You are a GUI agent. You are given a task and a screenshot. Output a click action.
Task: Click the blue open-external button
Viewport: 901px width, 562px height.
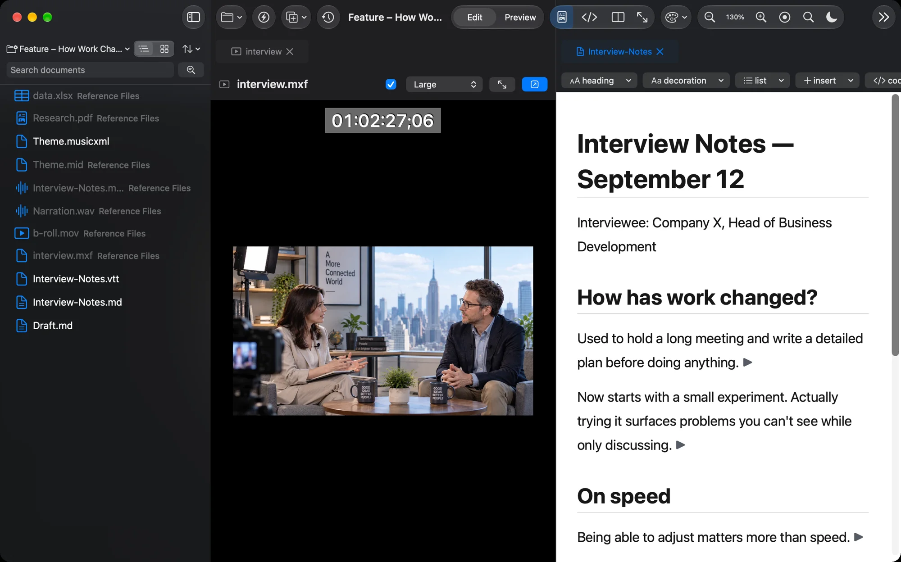(534, 84)
